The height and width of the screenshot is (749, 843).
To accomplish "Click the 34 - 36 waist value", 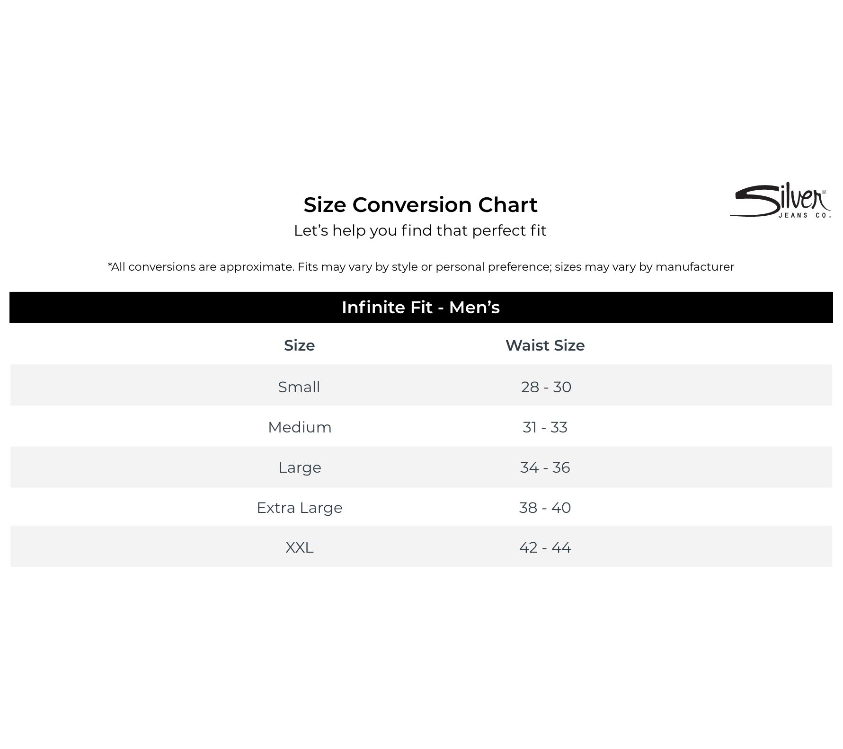I will (545, 467).
